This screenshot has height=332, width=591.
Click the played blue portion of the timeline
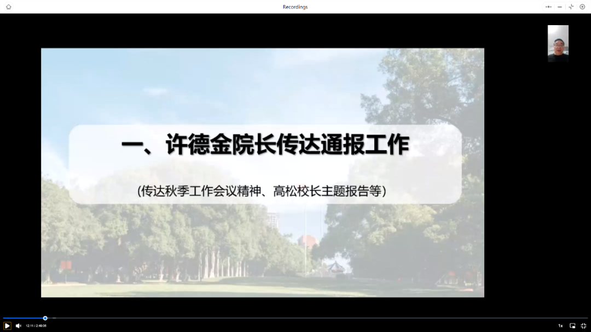click(x=22, y=318)
